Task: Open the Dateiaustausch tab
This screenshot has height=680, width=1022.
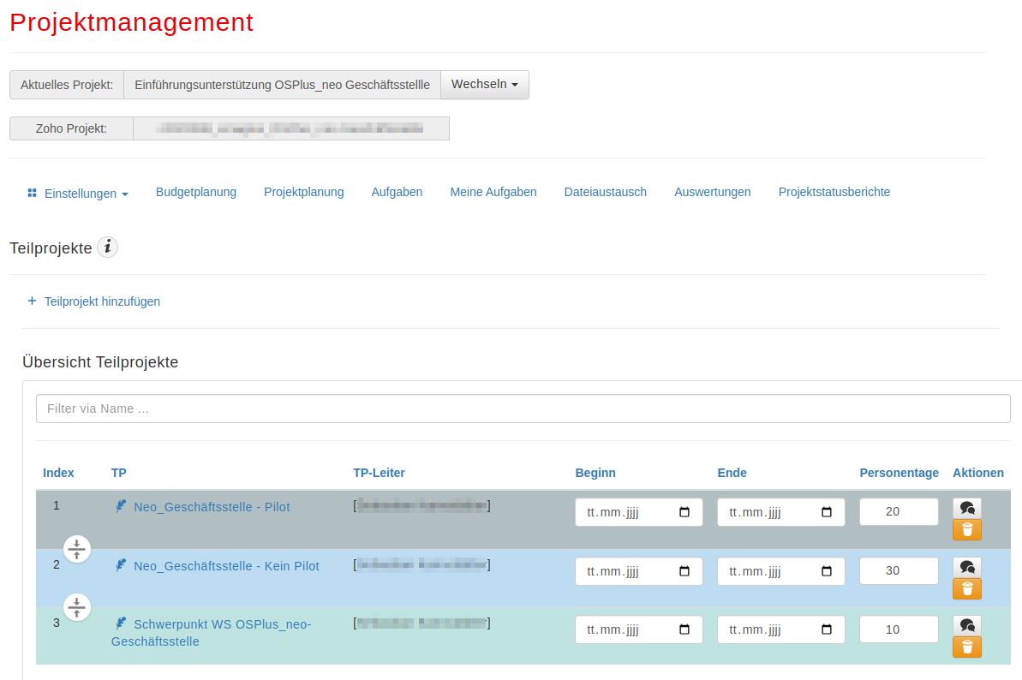Action: [x=606, y=192]
